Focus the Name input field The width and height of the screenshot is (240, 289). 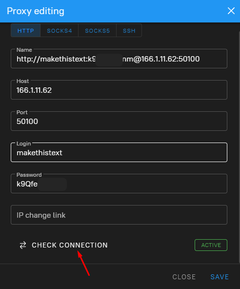[119, 59]
